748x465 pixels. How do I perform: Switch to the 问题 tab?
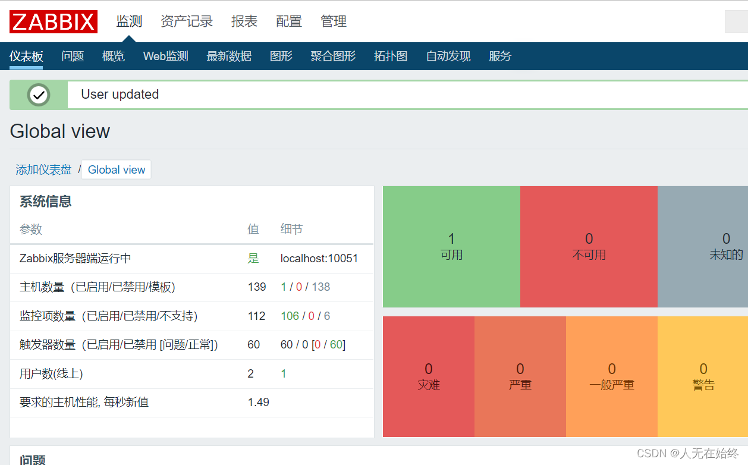tap(72, 56)
